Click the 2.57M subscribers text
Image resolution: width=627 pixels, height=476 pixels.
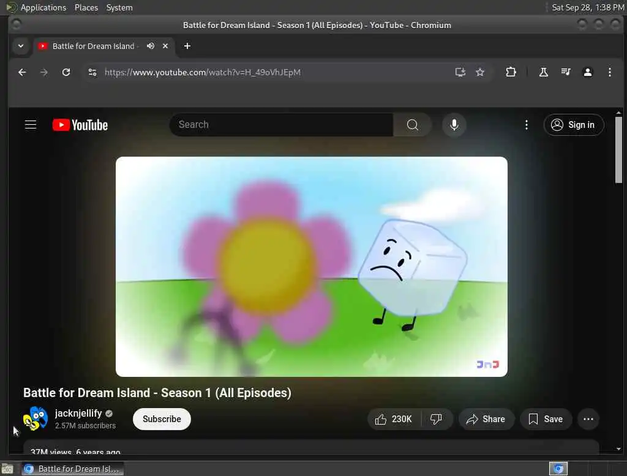coord(85,426)
